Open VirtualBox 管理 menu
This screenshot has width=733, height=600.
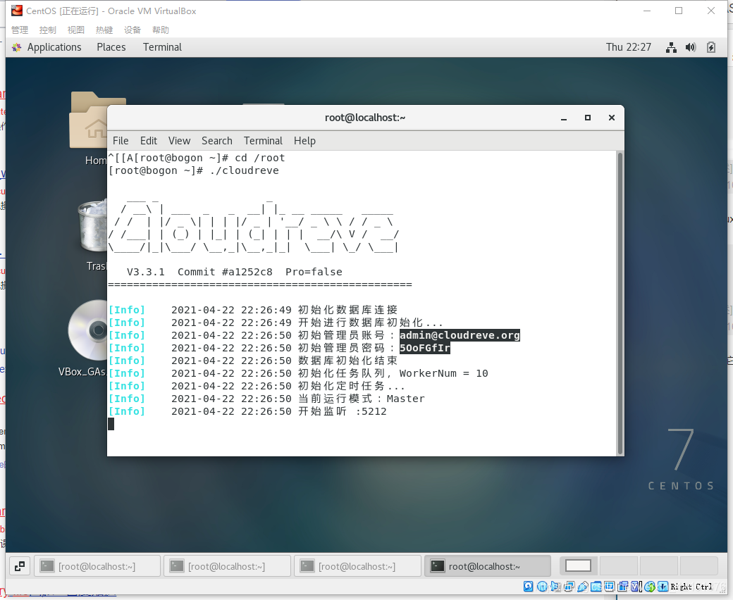20,30
